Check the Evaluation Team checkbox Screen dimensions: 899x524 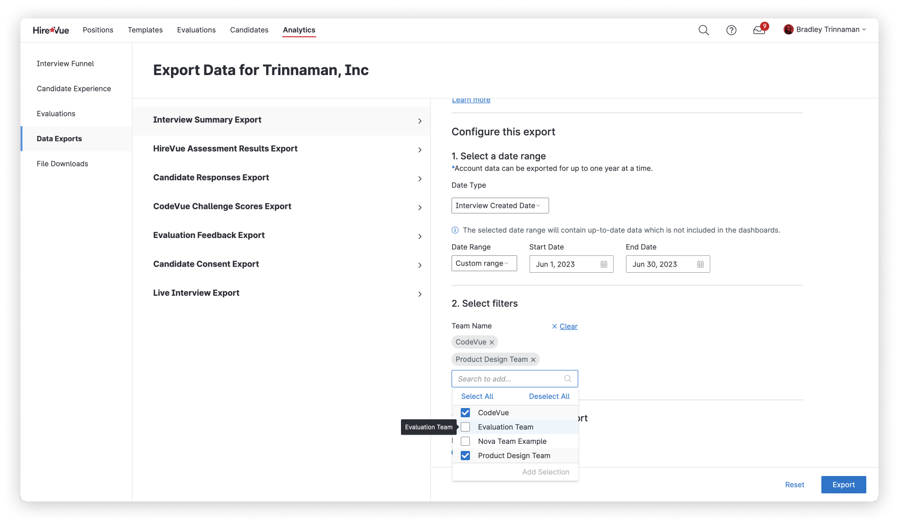click(x=465, y=427)
